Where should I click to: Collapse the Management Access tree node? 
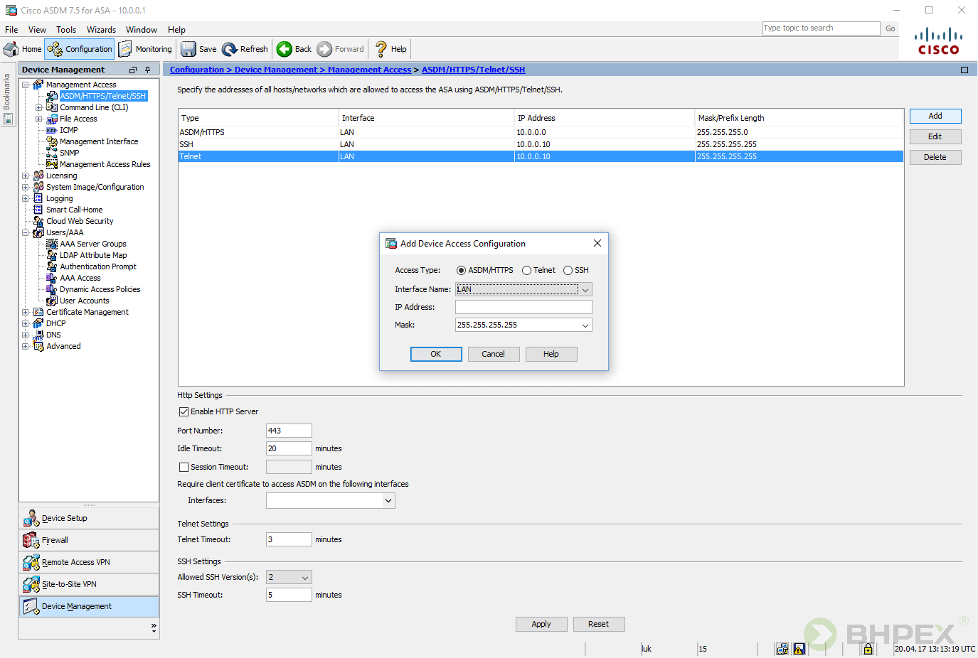click(x=26, y=85)
